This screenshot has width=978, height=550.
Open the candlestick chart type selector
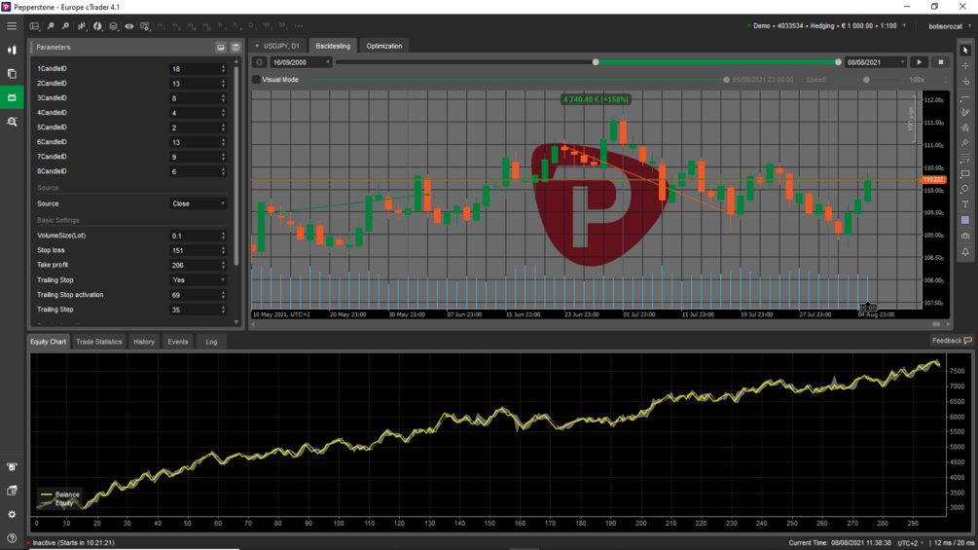tap(82, 26)
